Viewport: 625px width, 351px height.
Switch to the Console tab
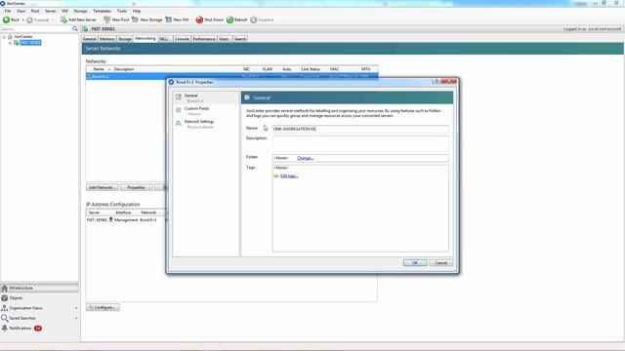click(183, 39)
